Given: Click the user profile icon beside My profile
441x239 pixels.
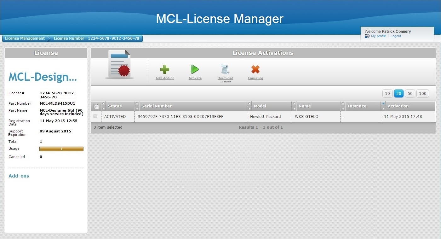Looking at the screenshot, I should 367,36.
